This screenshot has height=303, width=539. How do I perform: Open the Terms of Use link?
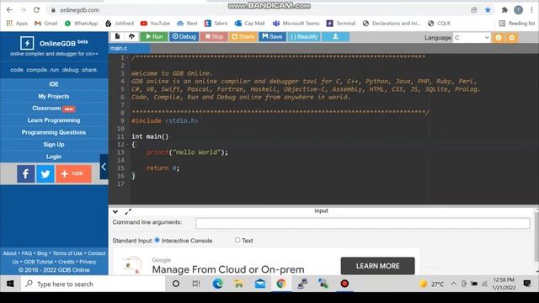click(x=67, y=253)
